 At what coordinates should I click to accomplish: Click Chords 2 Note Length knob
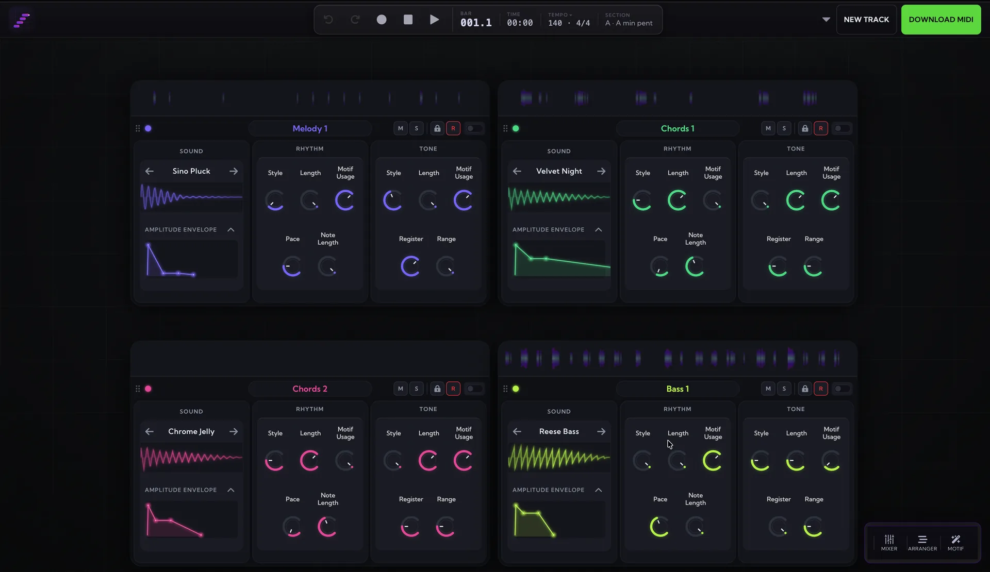327,527
